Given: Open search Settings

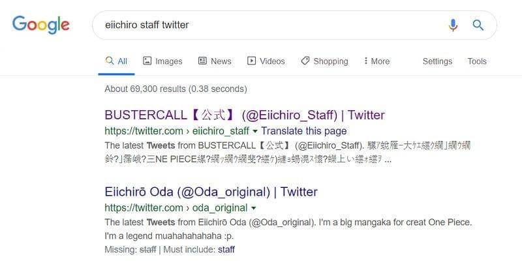Looking at the screenshot, I should [x=437, y=61].
